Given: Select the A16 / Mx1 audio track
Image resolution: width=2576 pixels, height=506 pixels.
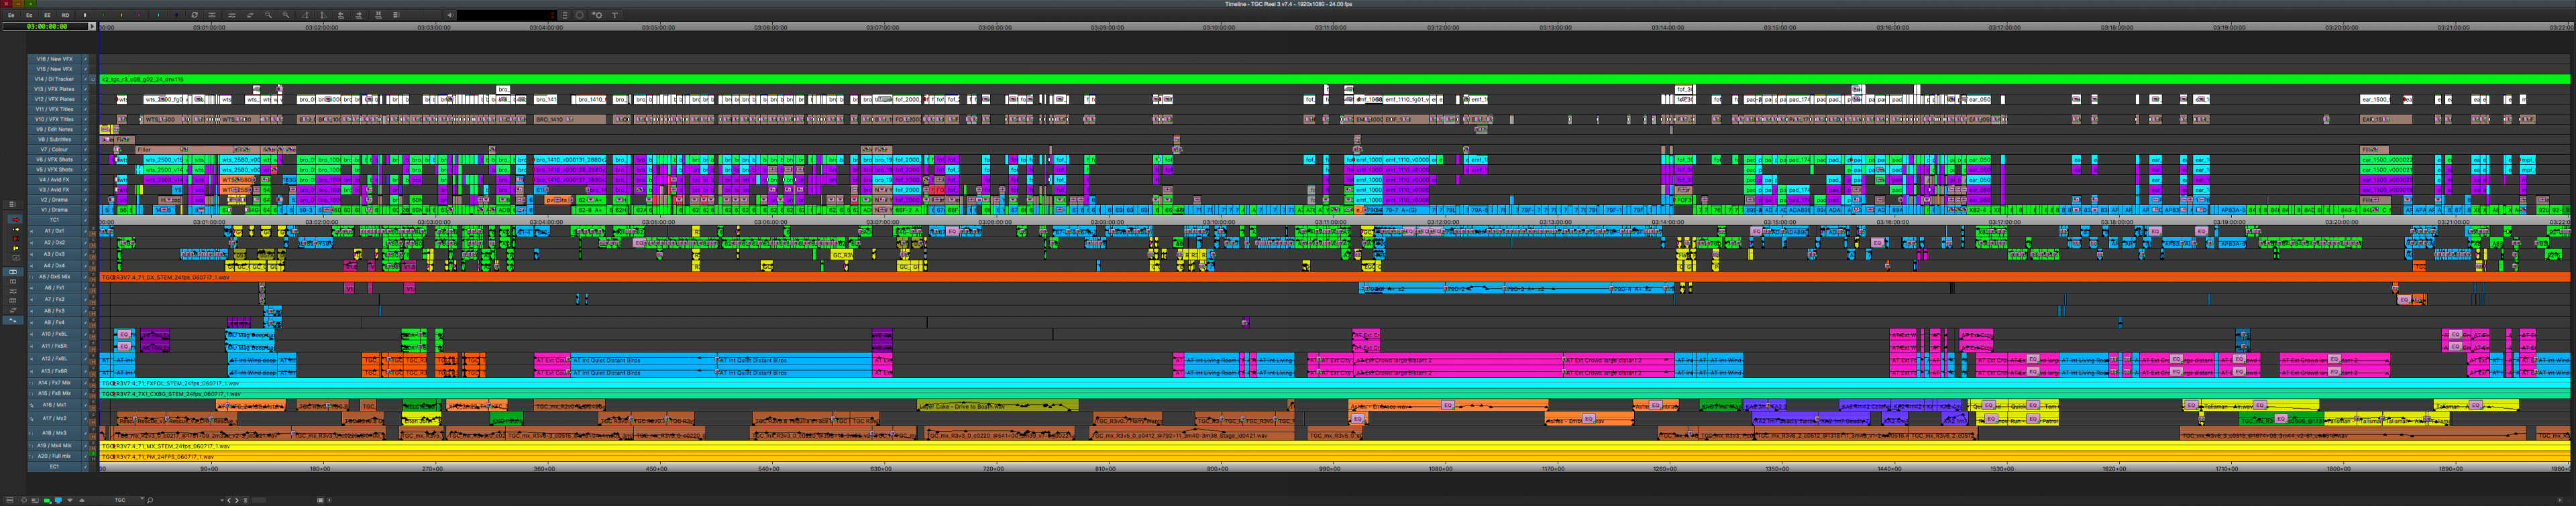Looking at the screenshot, I should 54,405.
